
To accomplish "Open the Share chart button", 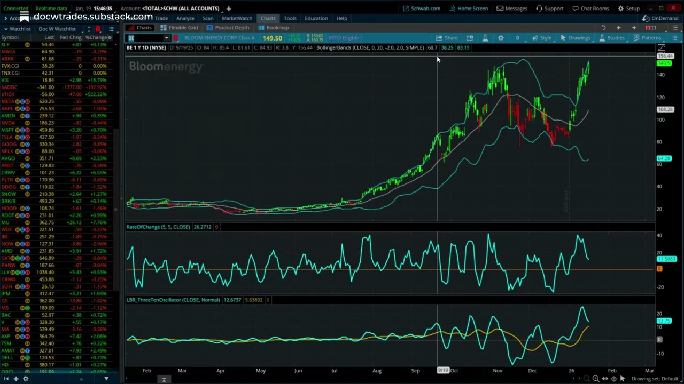I will tap(447, 38).
